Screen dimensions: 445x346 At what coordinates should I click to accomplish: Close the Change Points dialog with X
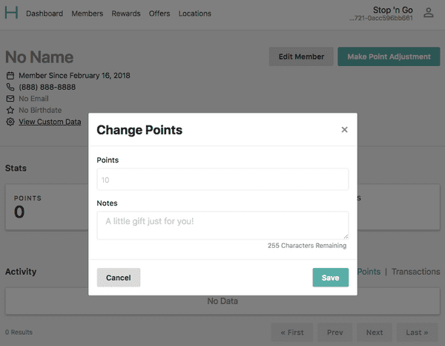pos(344,129)
